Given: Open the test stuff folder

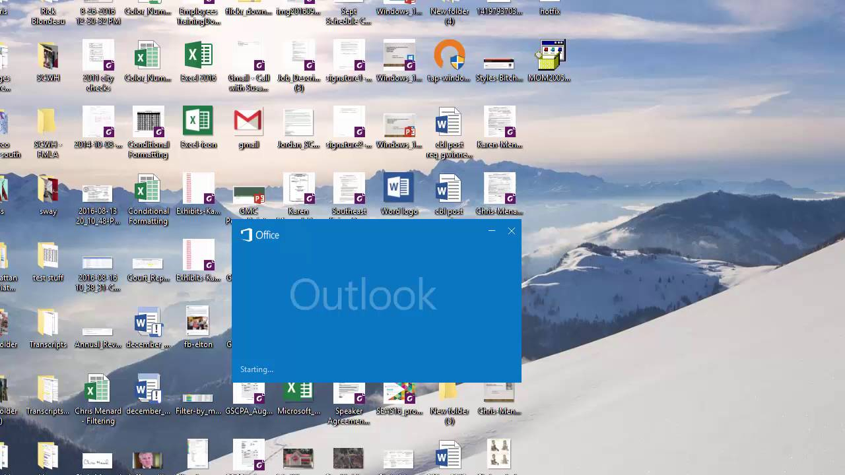Looking at the screenshot, I should [48, 255].
